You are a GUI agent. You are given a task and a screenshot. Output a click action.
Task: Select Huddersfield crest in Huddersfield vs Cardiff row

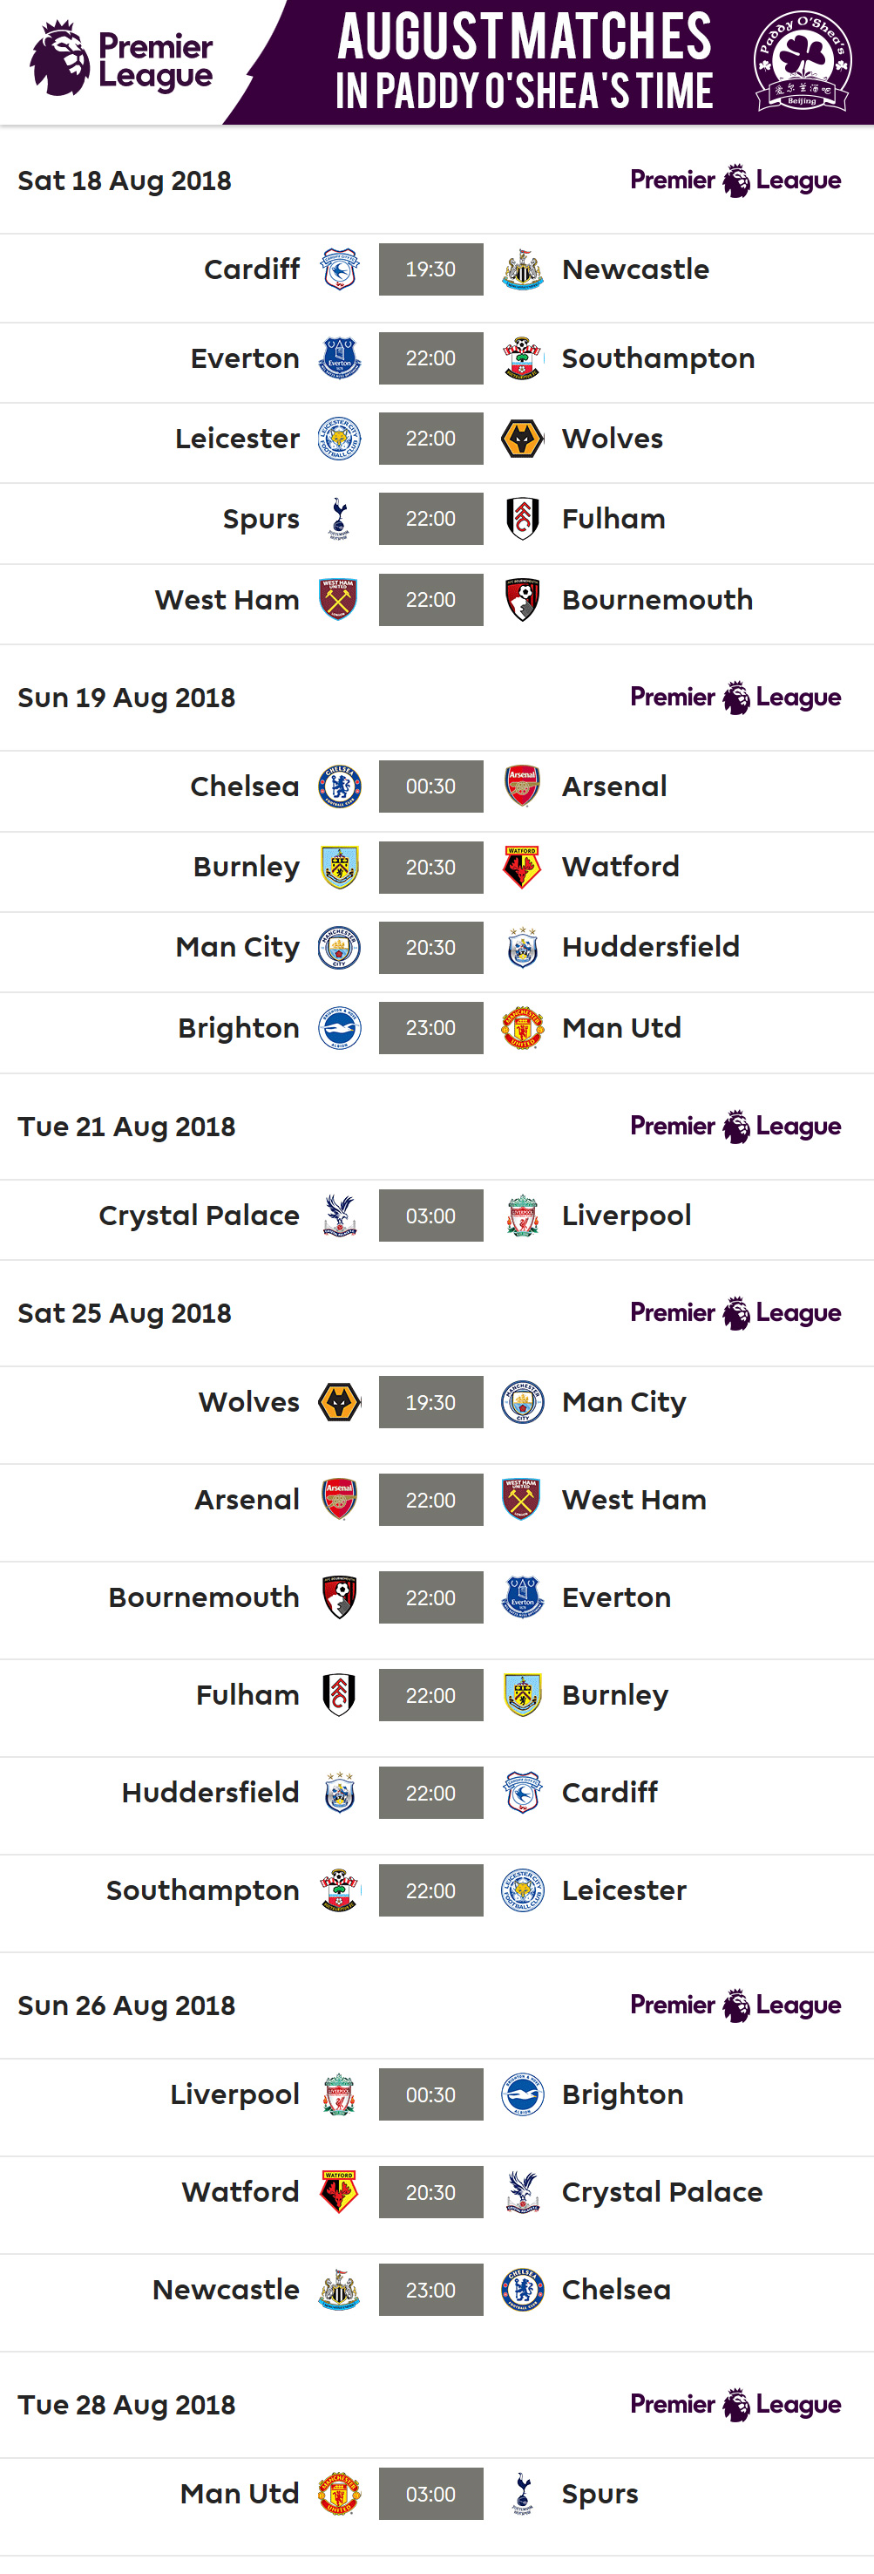point(340,1793)
